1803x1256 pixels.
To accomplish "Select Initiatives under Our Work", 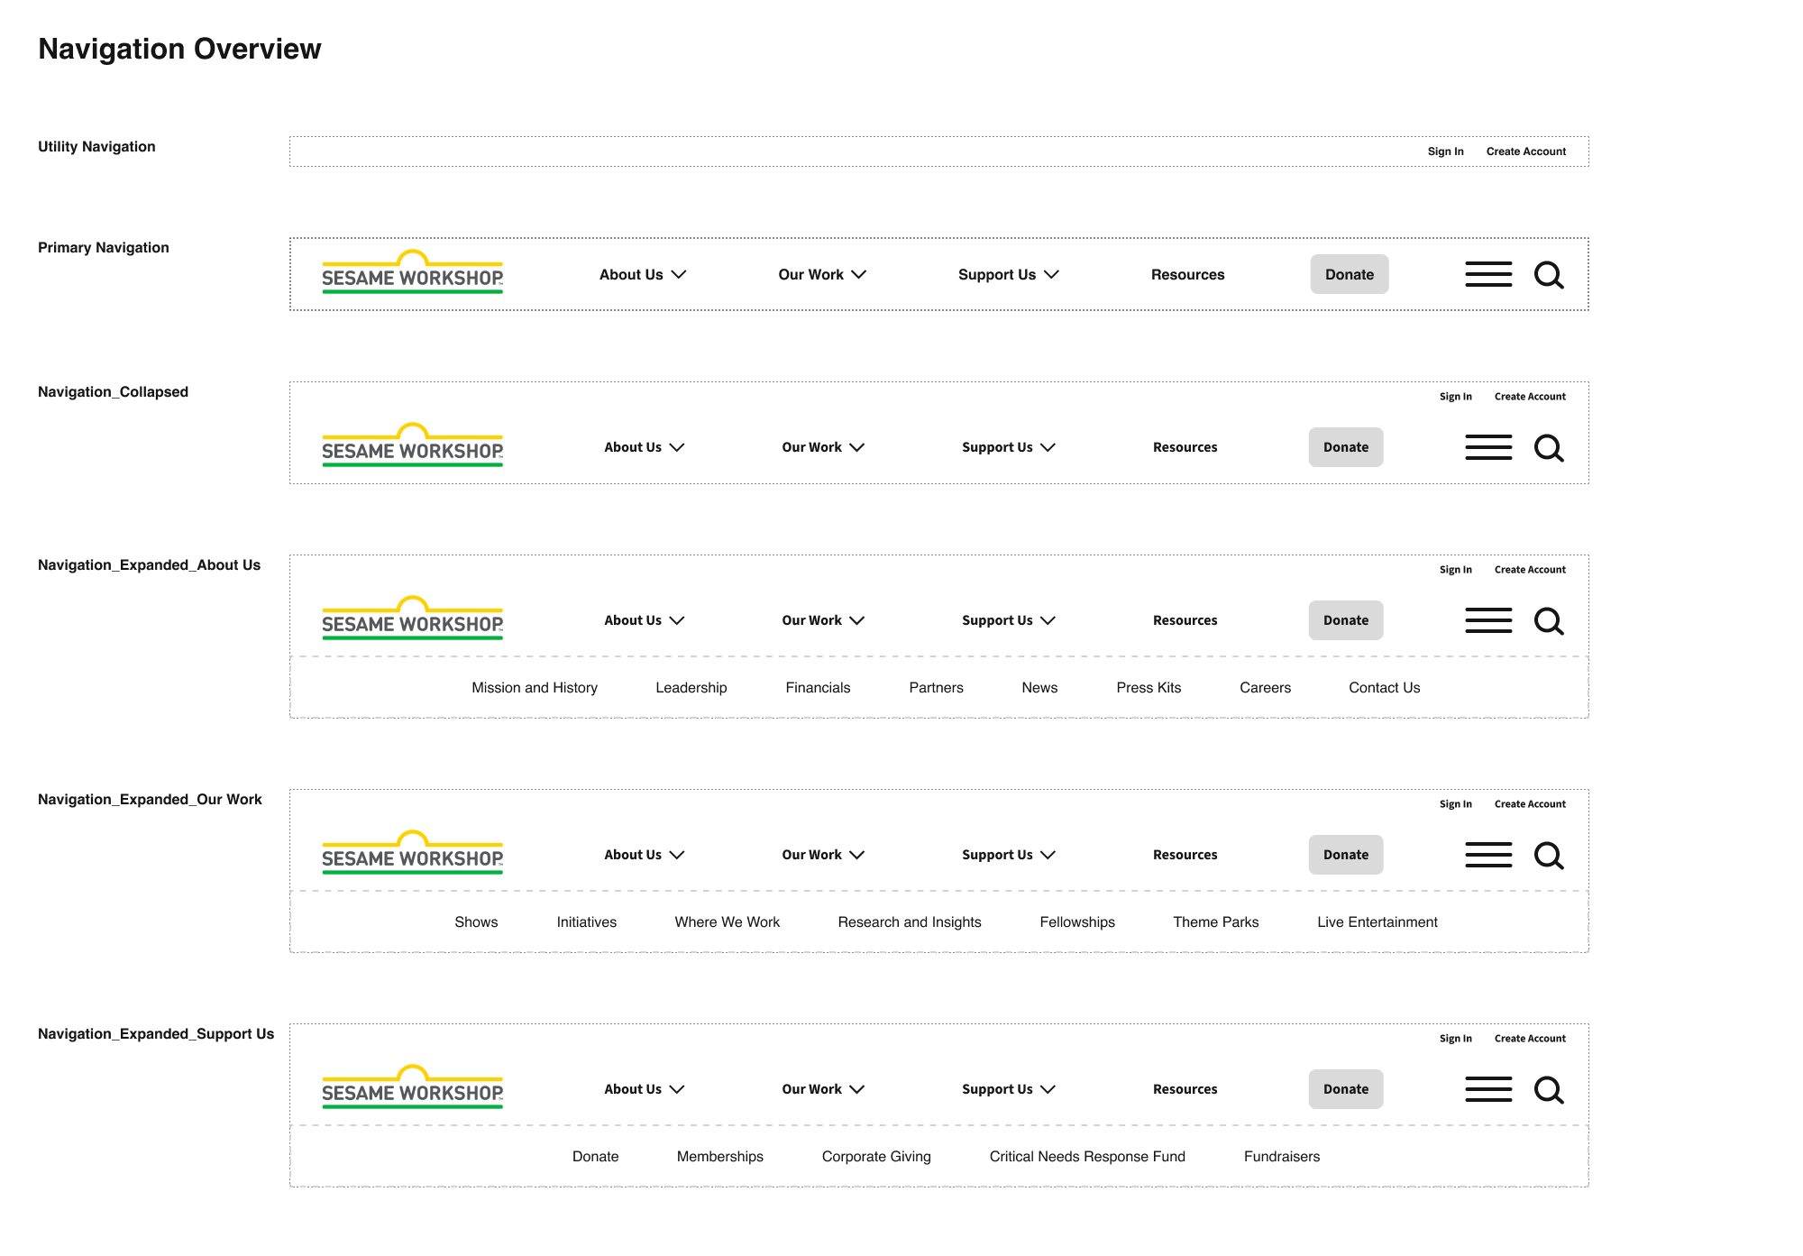I will 586,921.
